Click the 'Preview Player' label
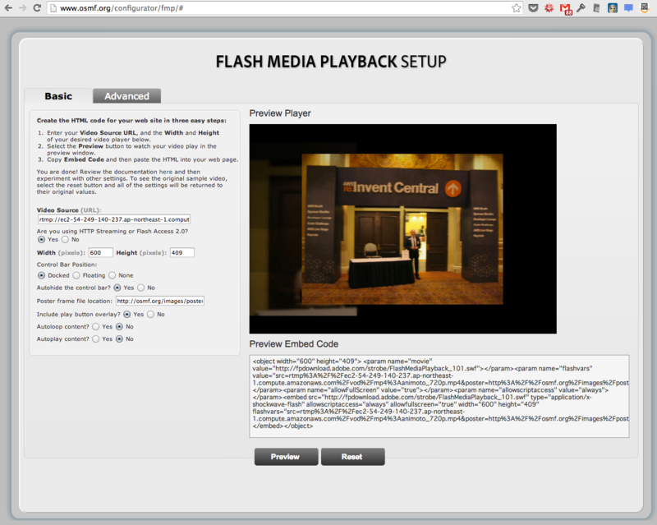Screen dimensions: 657x525 (x=280, y=113)
